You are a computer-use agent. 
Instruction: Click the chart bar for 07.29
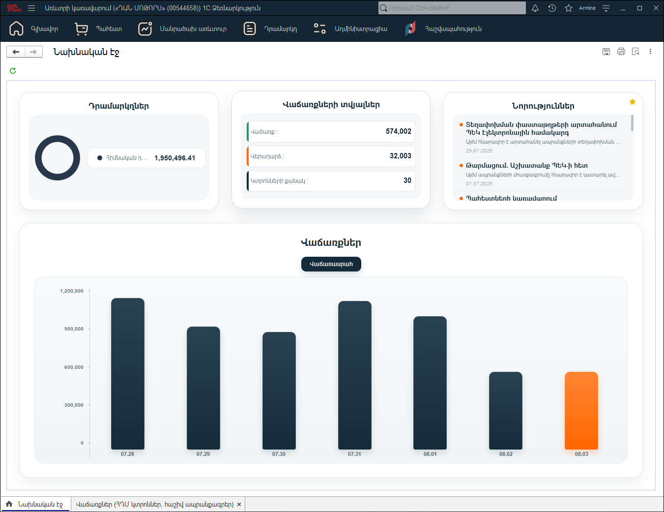203,388
